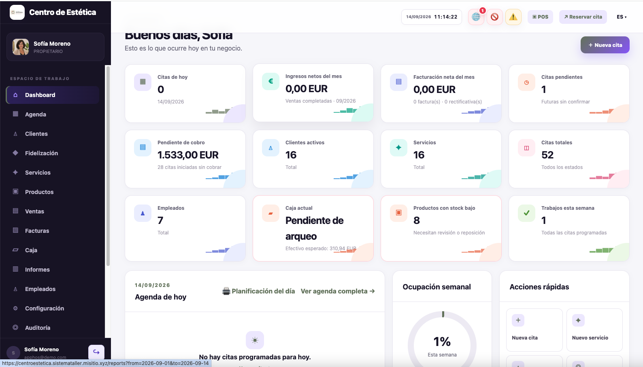Viewport: 643px width, 367px height.
Task: Click the 52 value on Citas totales
Action: click(x=547, y=155)
